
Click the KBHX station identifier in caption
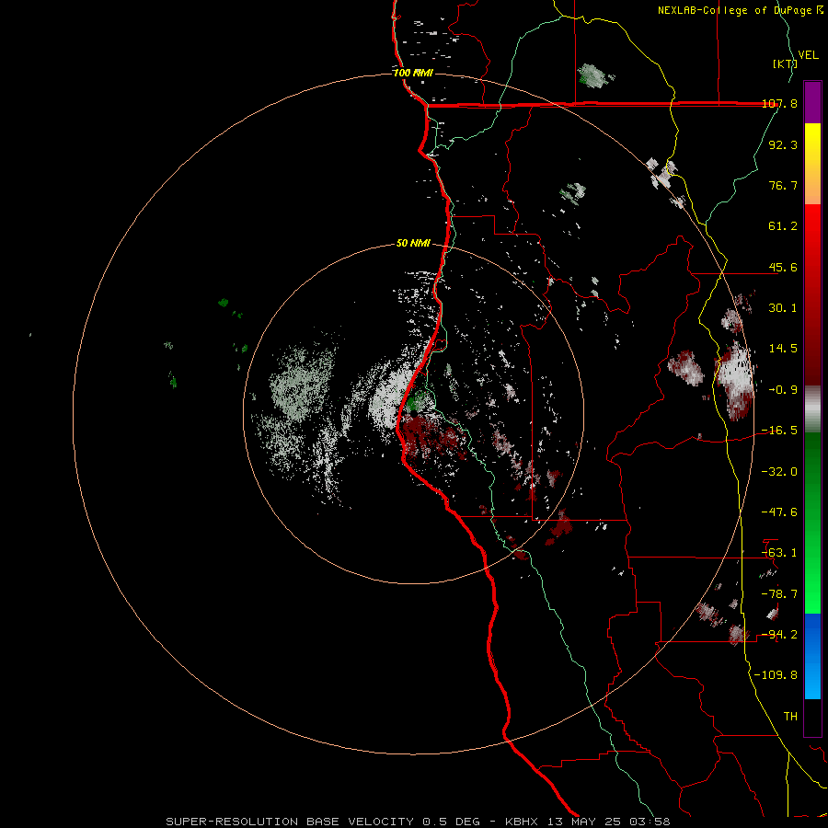click(522, 822)
